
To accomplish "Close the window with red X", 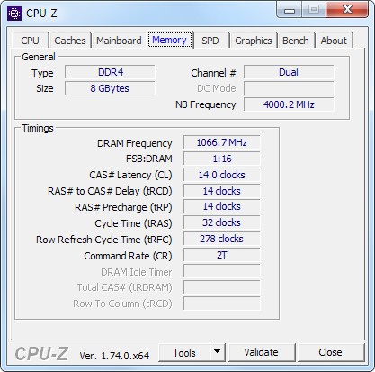I will pos(347,10).
